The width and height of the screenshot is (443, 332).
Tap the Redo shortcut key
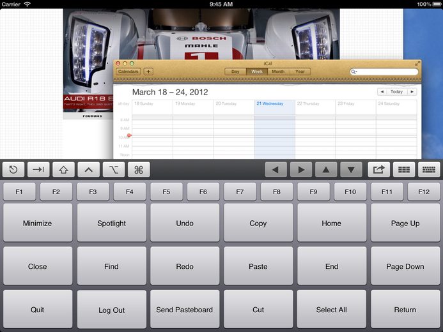click(185, 266)
